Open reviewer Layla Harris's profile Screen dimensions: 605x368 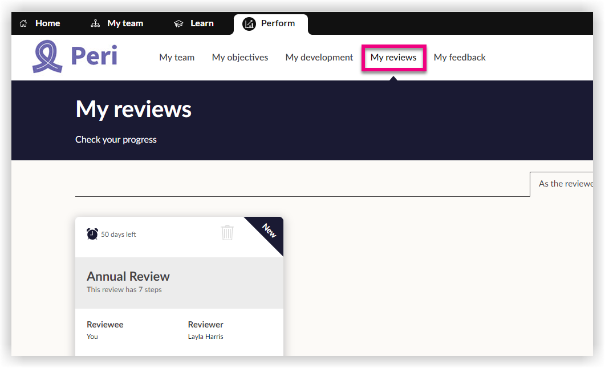tap(205, 336)
